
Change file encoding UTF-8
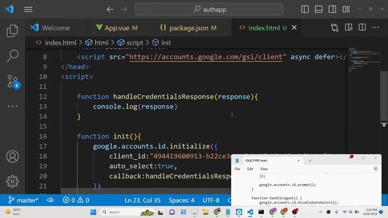pos(211,200)
